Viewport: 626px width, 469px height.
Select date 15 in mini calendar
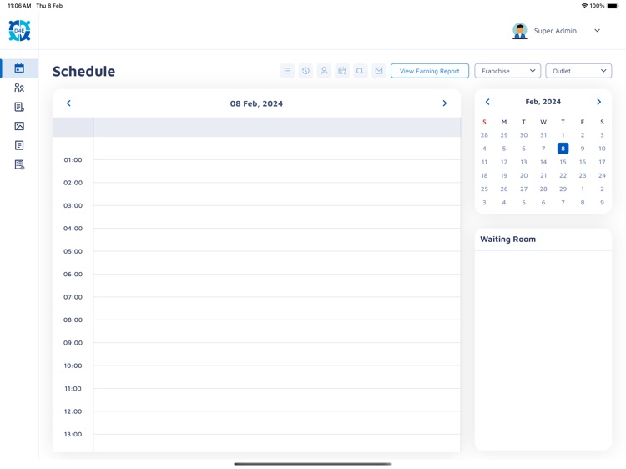(x=563, y=162)
